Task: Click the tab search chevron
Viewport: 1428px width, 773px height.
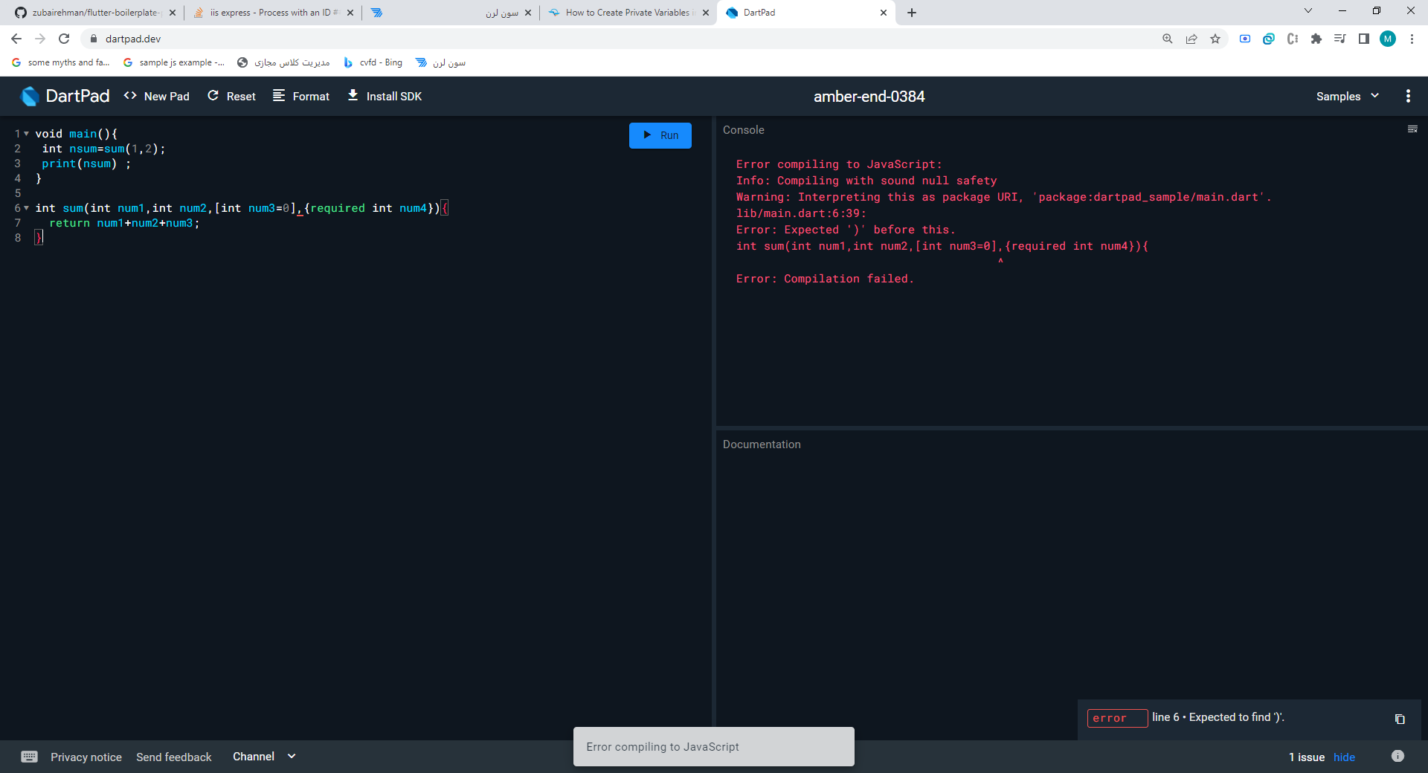Action: 1308,11
